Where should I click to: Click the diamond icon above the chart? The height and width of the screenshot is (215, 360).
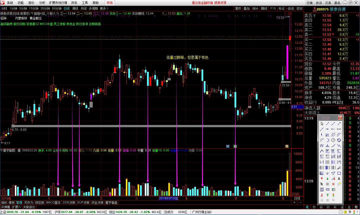pyautogui.click(x=285, y=13)
